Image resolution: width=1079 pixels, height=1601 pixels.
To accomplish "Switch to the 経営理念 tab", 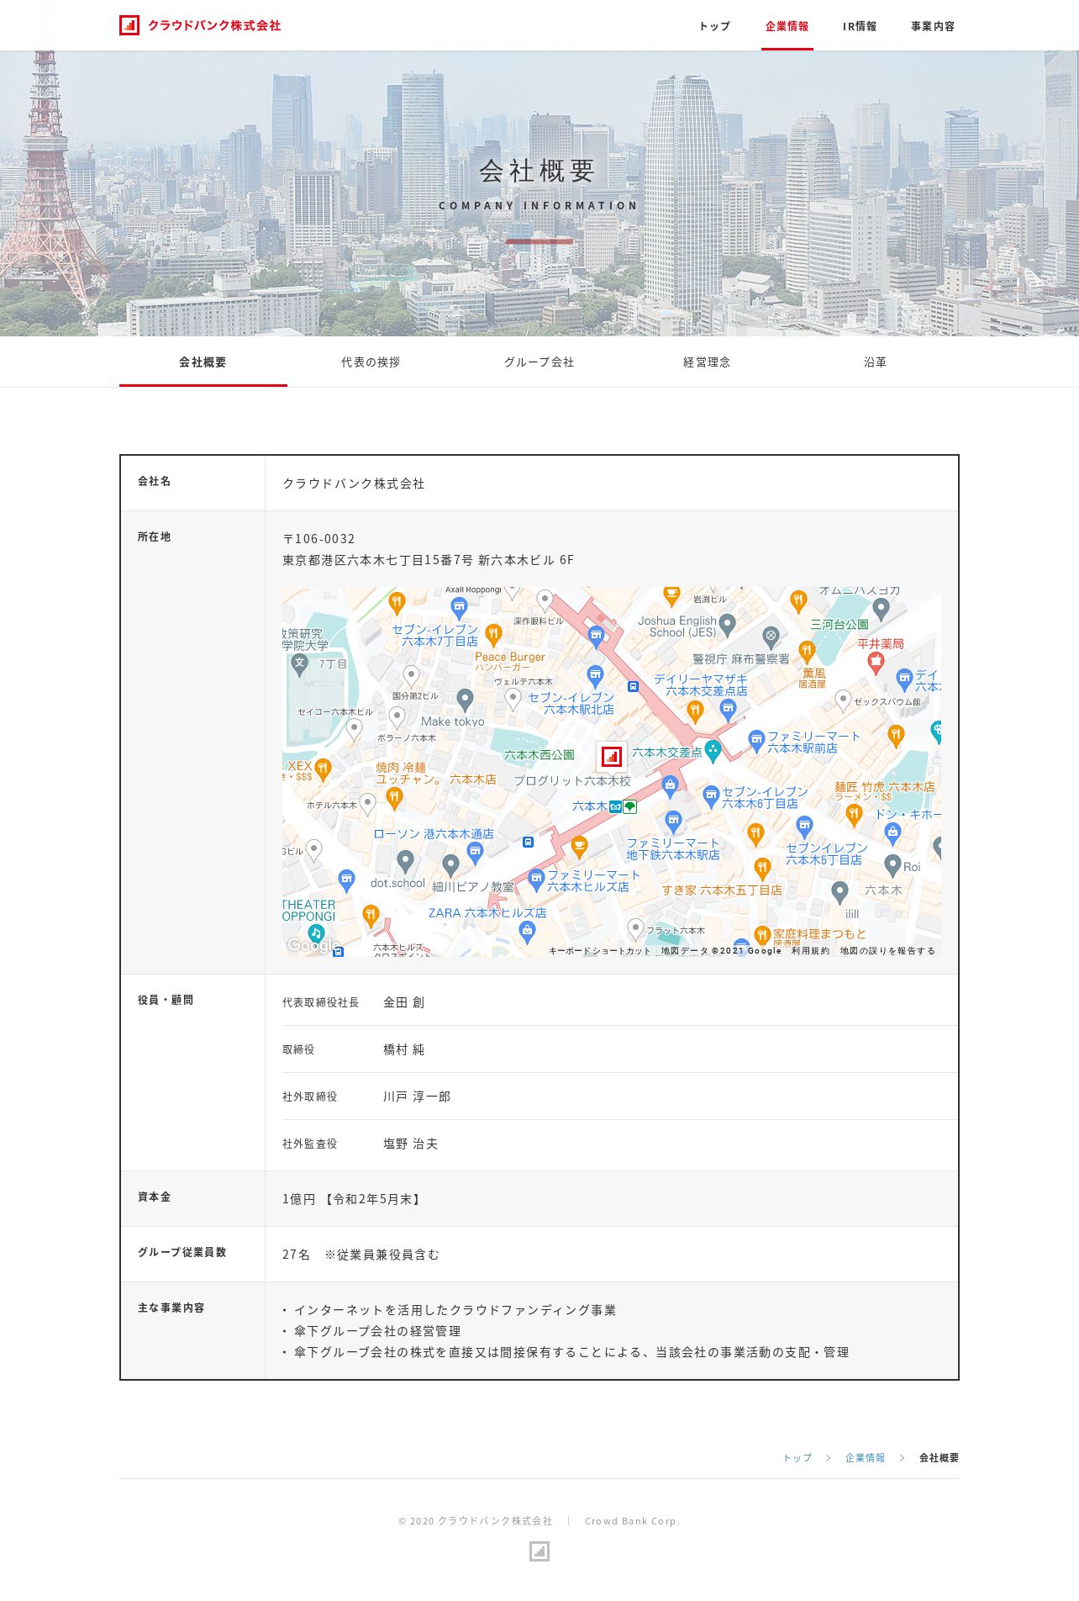I will [707, 362].
